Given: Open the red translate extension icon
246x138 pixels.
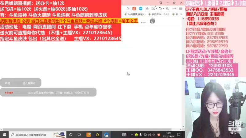Looking at the screenshot, I should pyautogui.click(x=134, y=9).
